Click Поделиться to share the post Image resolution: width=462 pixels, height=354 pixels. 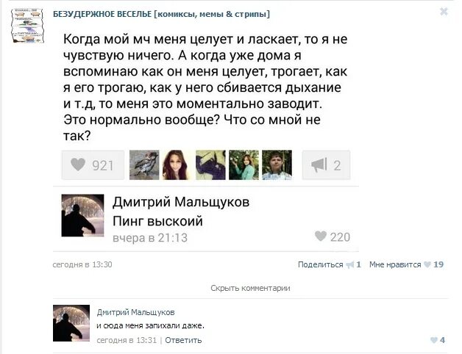320,264
